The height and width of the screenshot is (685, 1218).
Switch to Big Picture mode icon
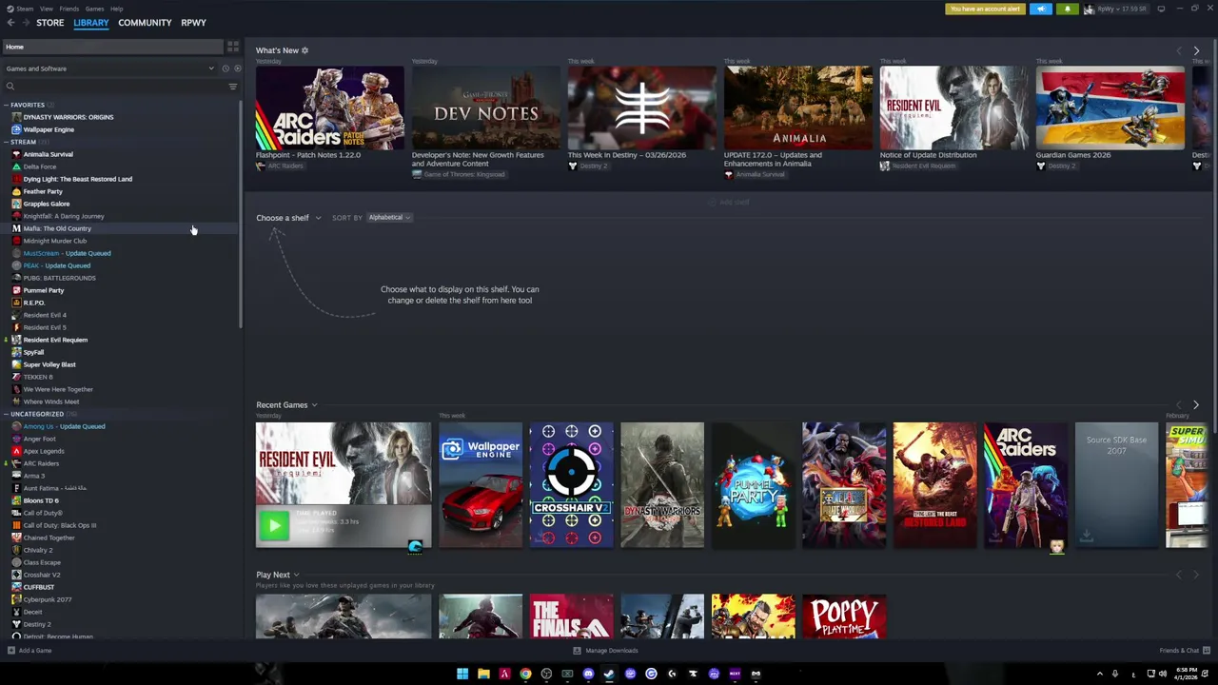click(x=1161, y=9)
